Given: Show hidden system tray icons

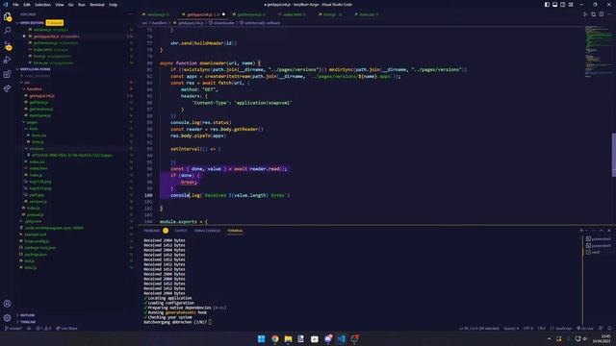Looking at the screenshot, I should pyautogui.click(x=549, y=339).
